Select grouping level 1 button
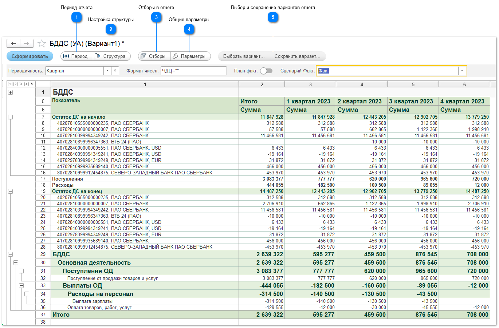 click(x=10, y=84)
